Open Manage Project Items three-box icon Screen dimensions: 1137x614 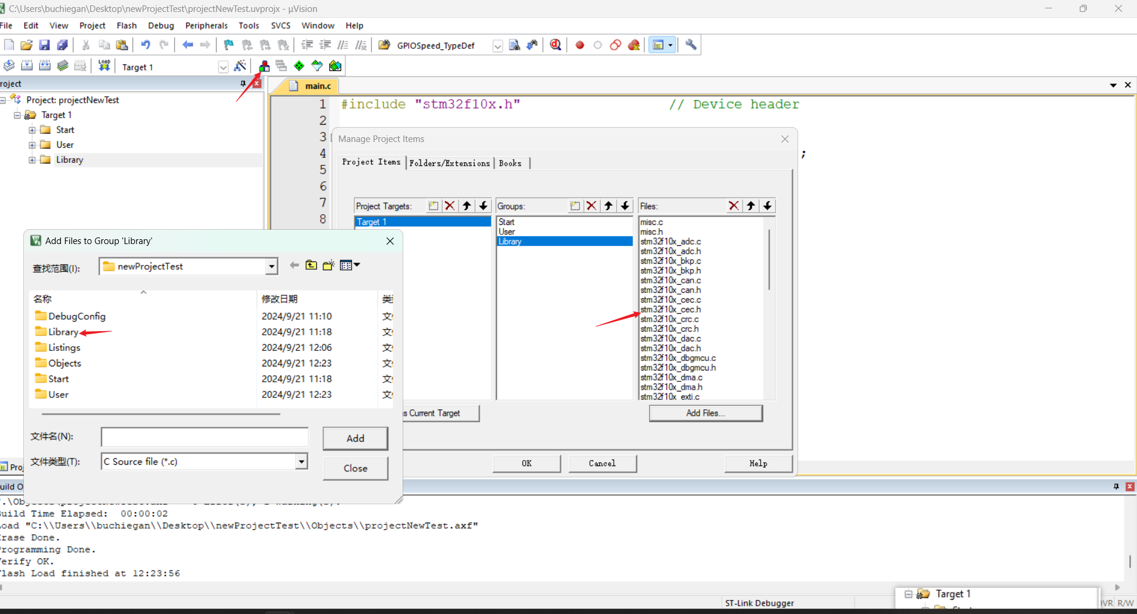click(x=264, y=66)
